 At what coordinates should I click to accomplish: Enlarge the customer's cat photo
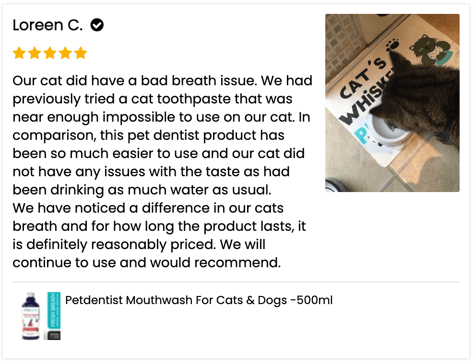click(392, 103)
